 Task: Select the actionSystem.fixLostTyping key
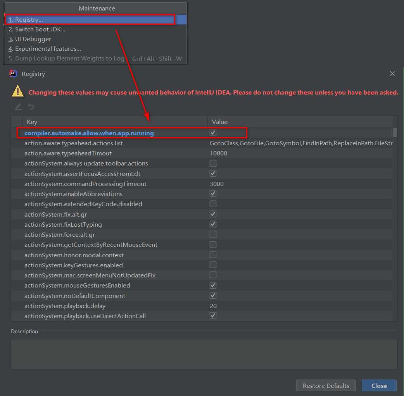(63, 224)
